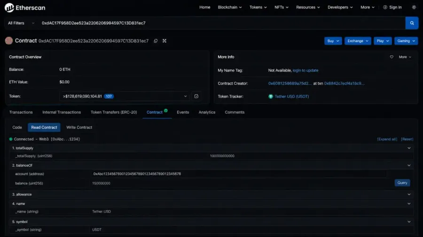
Task: Open contract creator address 0x6081258689a75d2...
Action: [290, 83]
